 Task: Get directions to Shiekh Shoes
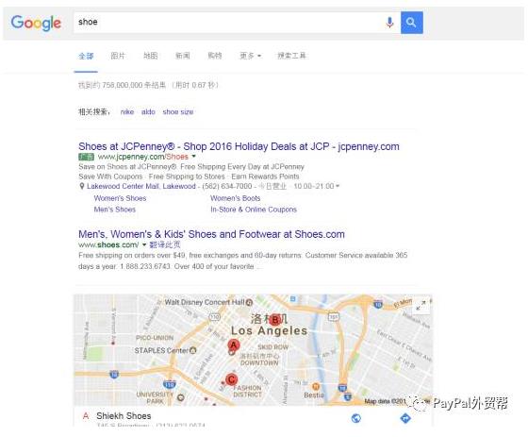tap(405, 418)
